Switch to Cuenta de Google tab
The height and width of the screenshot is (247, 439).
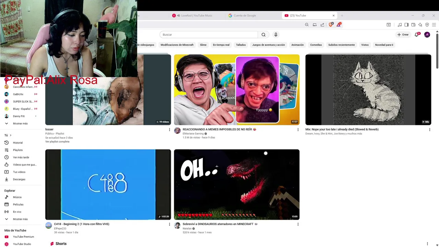(245, 15)
